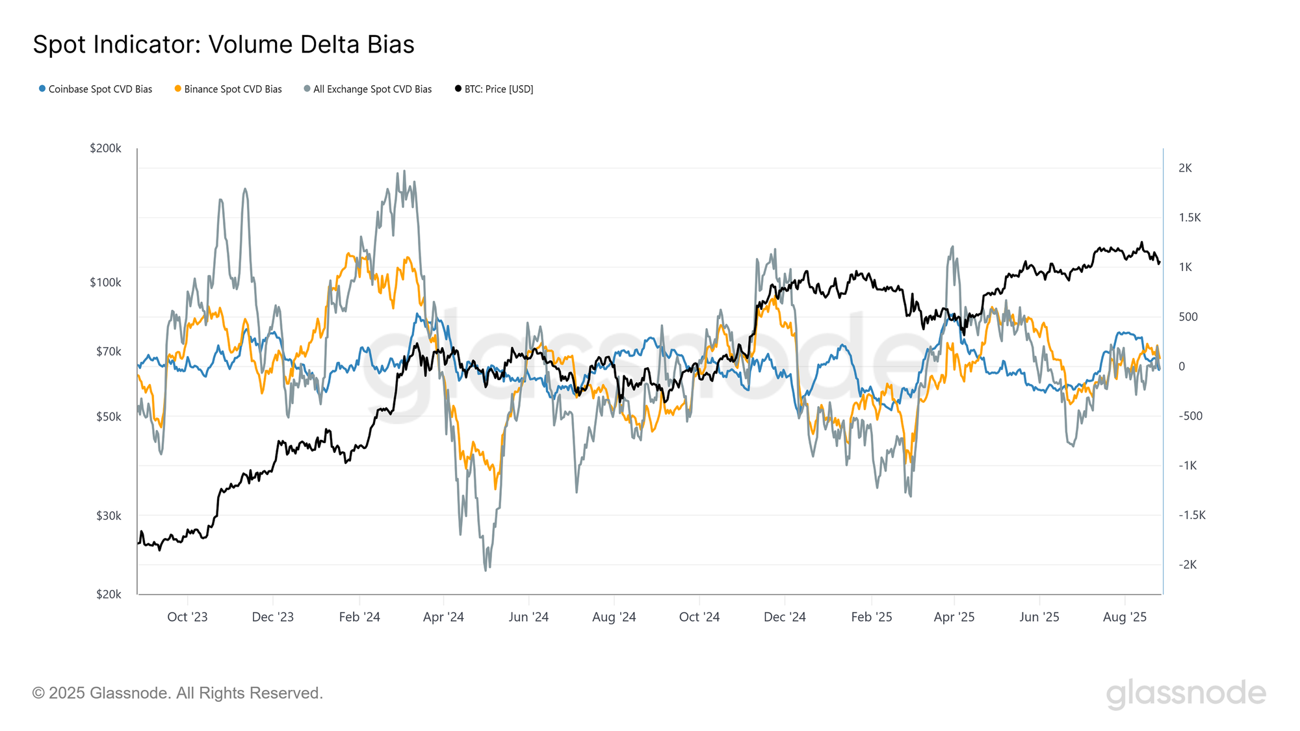Screen dimensions: 1300x731
Task: Click the gray All Exchange legend dot
Action: [x=307, y=88]
